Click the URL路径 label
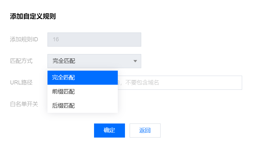The image size is (254, 146). click(21, 83)
